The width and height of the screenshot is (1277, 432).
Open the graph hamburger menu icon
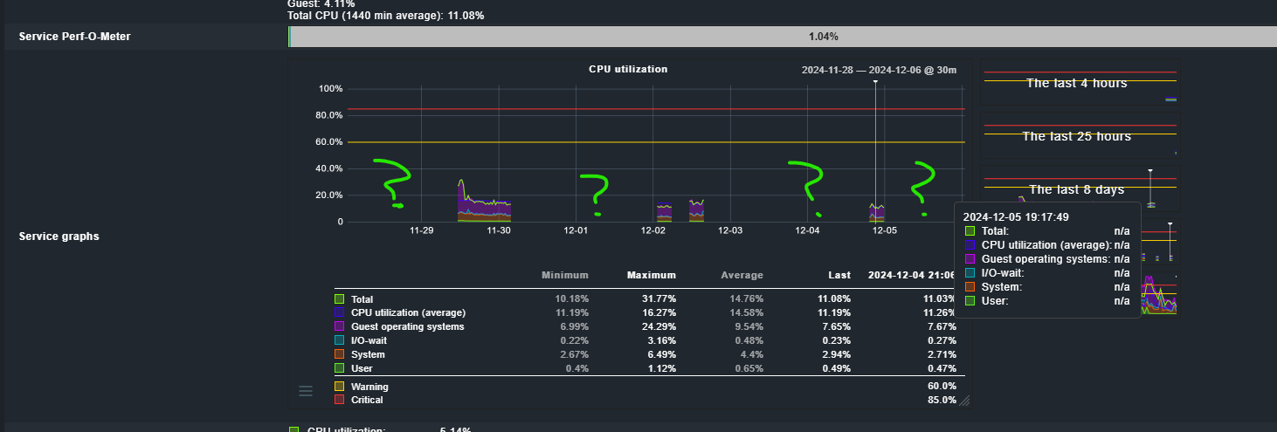306,391
